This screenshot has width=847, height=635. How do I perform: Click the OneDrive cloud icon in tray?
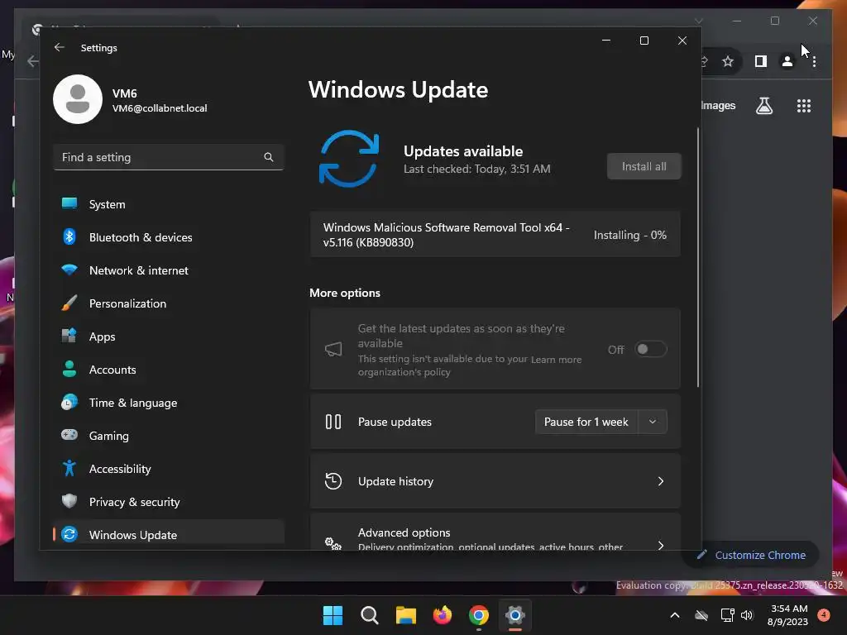701,615
